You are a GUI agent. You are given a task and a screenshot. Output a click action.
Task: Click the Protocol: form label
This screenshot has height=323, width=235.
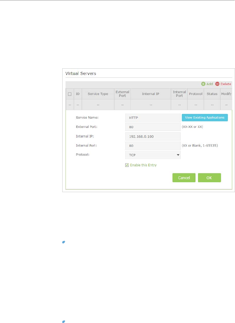point(83,155)
